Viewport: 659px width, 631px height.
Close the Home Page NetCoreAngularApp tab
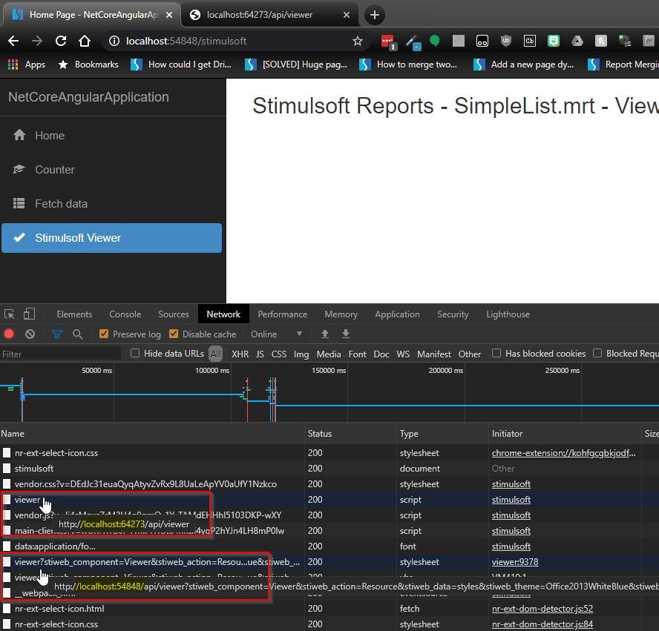[x=169, y=15]
